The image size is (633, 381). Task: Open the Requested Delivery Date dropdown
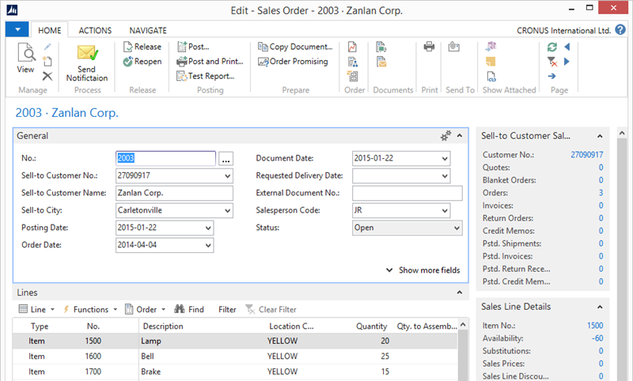pos(445,175)
